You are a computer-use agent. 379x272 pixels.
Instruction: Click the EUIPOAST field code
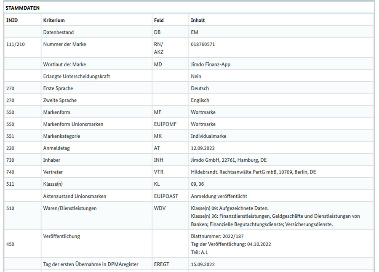coord(166,196)
